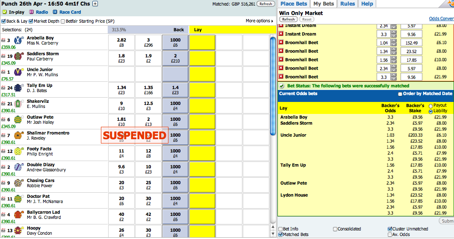Open graph icon for Ballycarron Lad
Image resolution: width=454 pixels, height=239 pixels.
coord(3,215)
